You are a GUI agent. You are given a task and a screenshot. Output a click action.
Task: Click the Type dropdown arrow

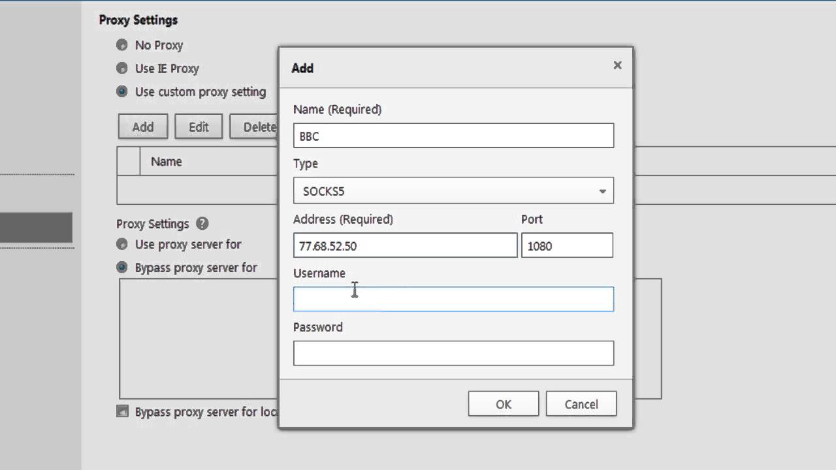(x=602, y=191)
